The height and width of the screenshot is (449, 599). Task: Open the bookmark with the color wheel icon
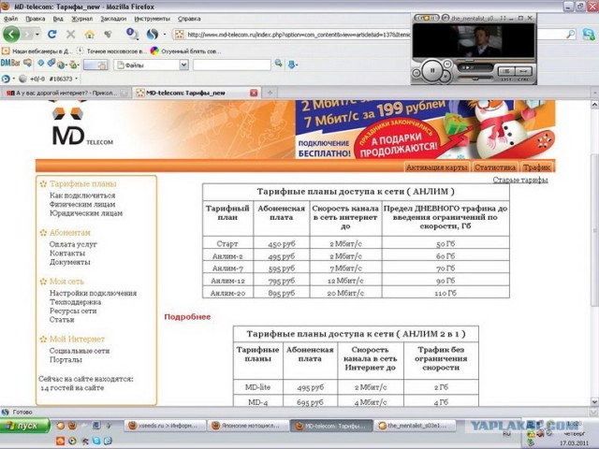[185, 51]
